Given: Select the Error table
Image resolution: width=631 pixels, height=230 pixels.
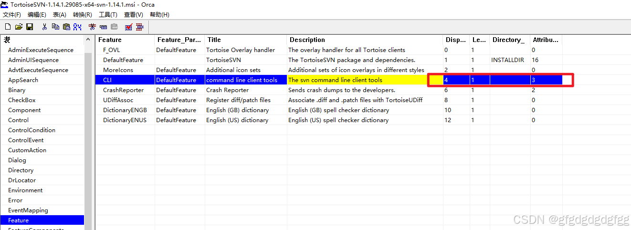Looking at the screenshot, I should click(x=15, y=200).
